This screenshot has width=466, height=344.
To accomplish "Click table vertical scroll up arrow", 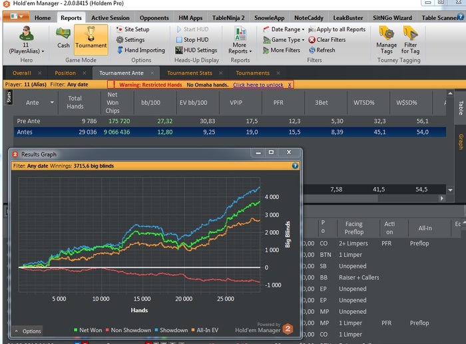I will [x=450, y=94].
